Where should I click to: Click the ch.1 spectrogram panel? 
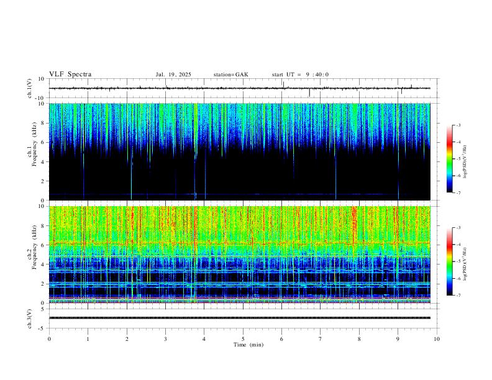(240, 152)
